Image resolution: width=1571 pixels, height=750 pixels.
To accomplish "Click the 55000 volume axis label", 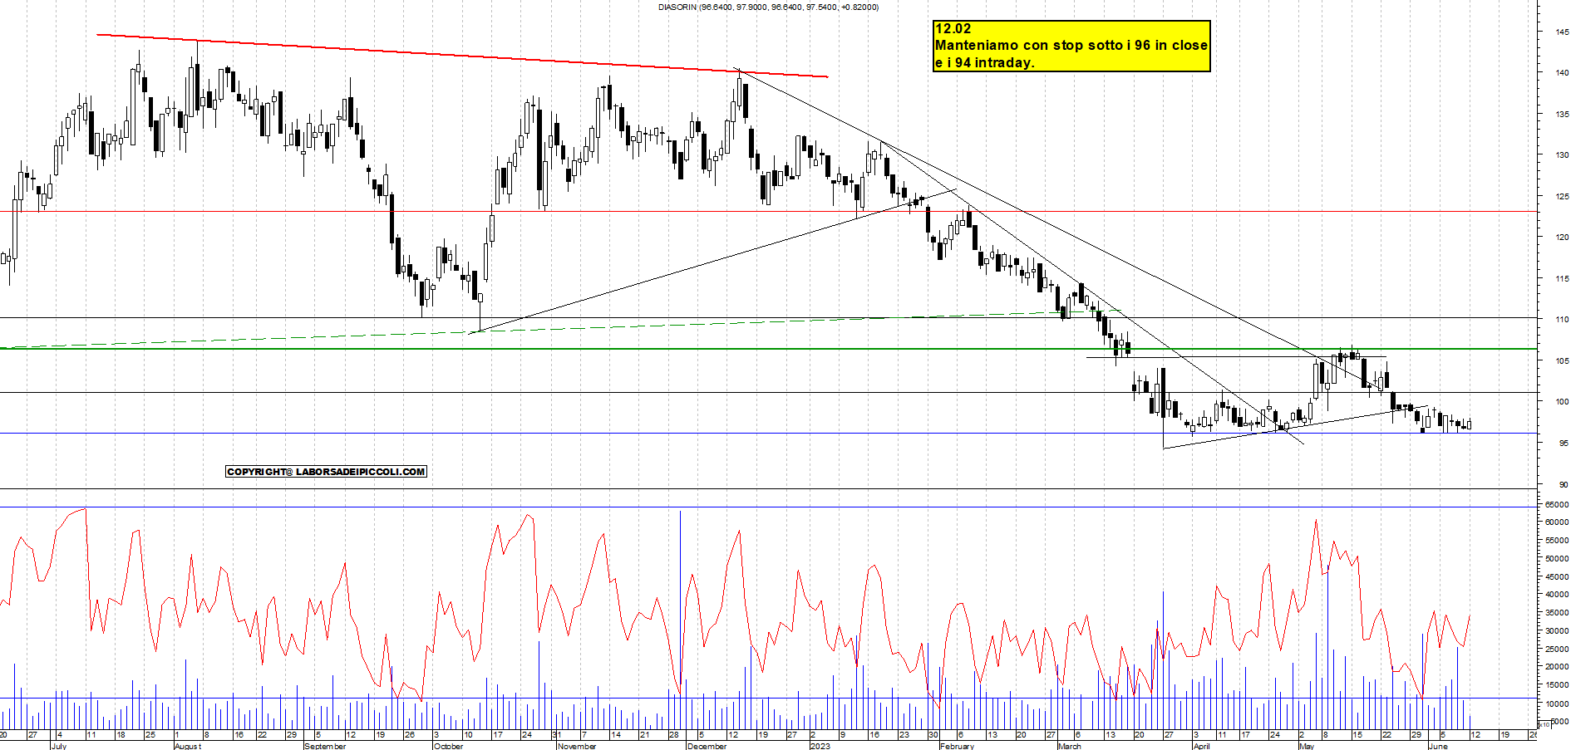I will pyautogui.click(x=1557, y=541).
